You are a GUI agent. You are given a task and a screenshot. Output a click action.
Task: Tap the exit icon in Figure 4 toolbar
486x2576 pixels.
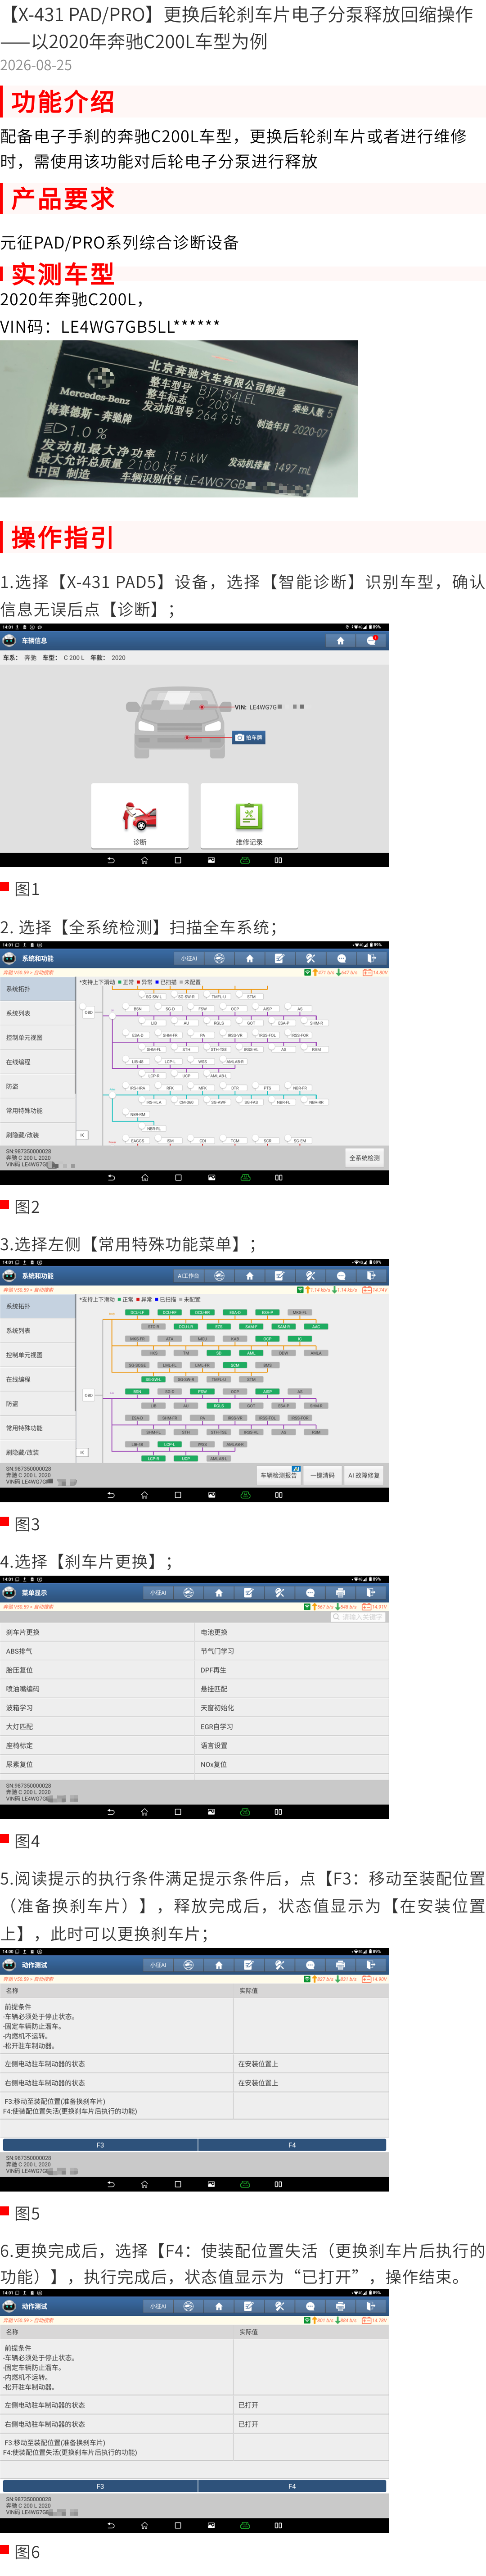coord(371,1592)
